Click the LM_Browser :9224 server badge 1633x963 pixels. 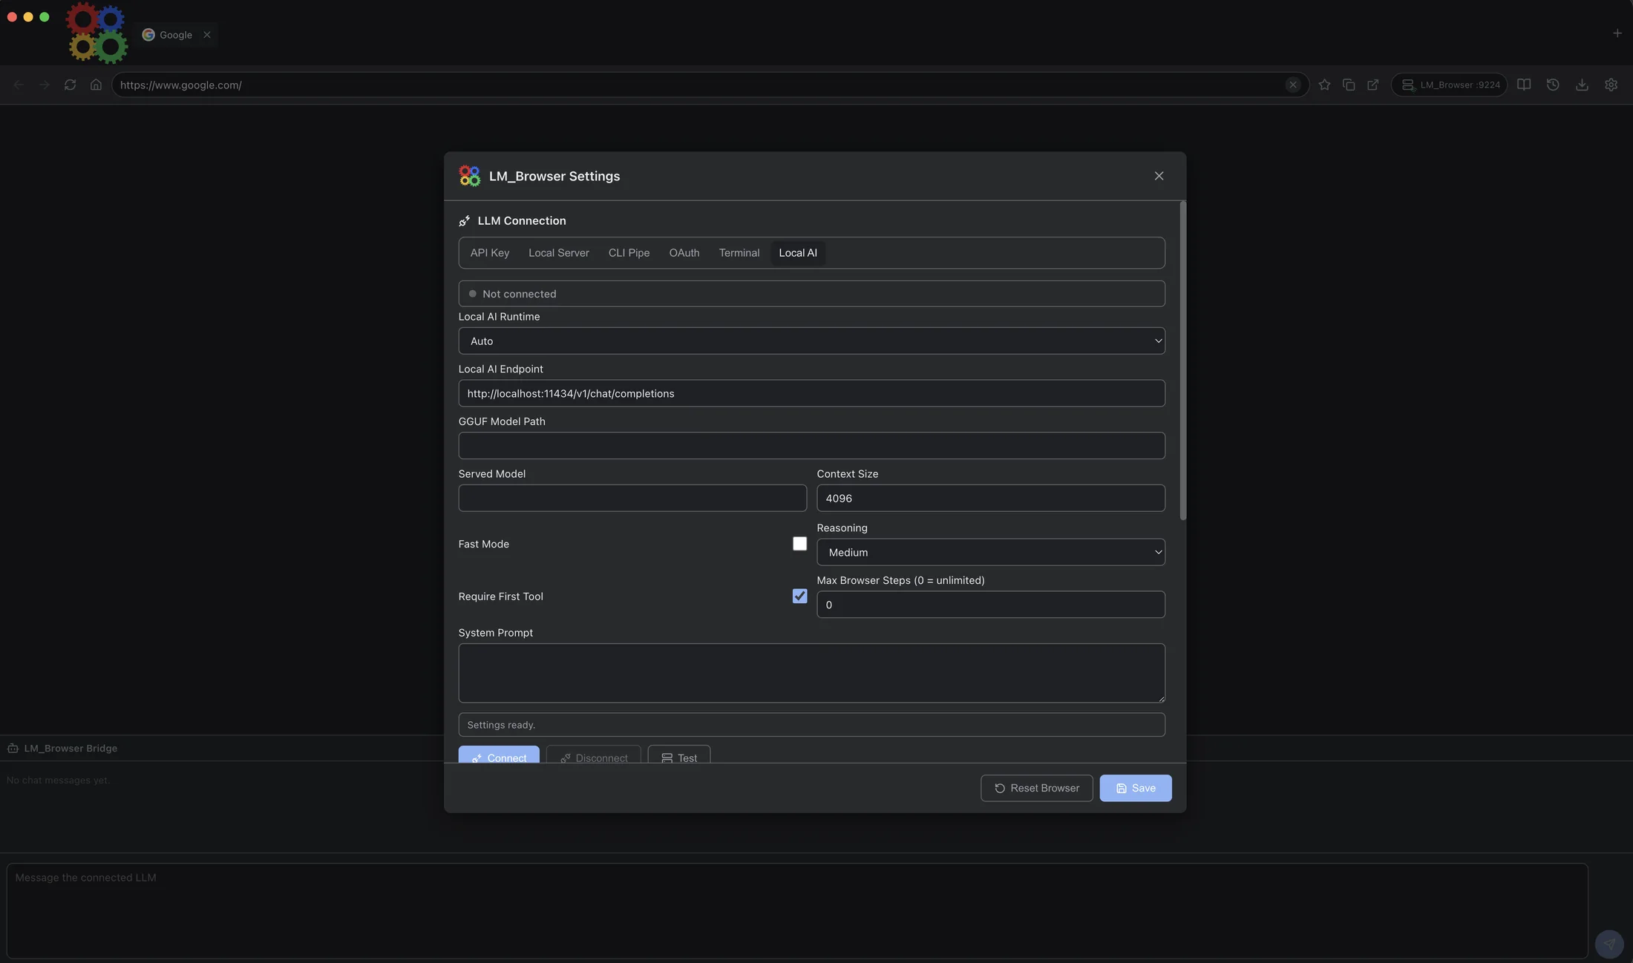[x=1450, y=85]
